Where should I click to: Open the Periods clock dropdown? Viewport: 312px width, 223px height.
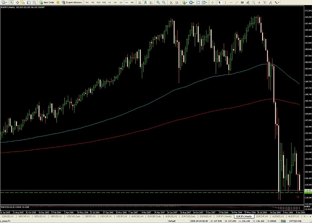pos(191,2)
